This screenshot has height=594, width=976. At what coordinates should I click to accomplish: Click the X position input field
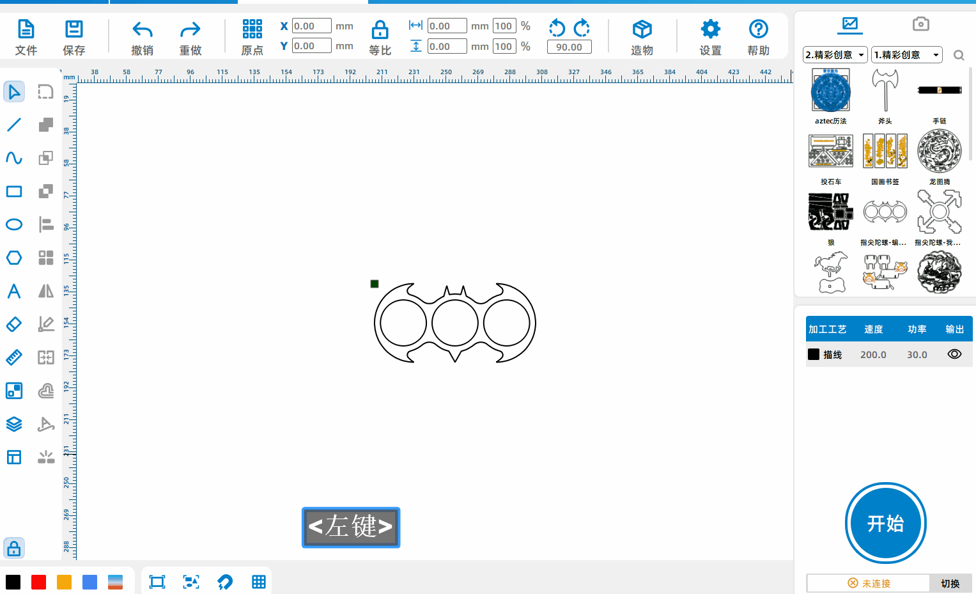[312, 26]
